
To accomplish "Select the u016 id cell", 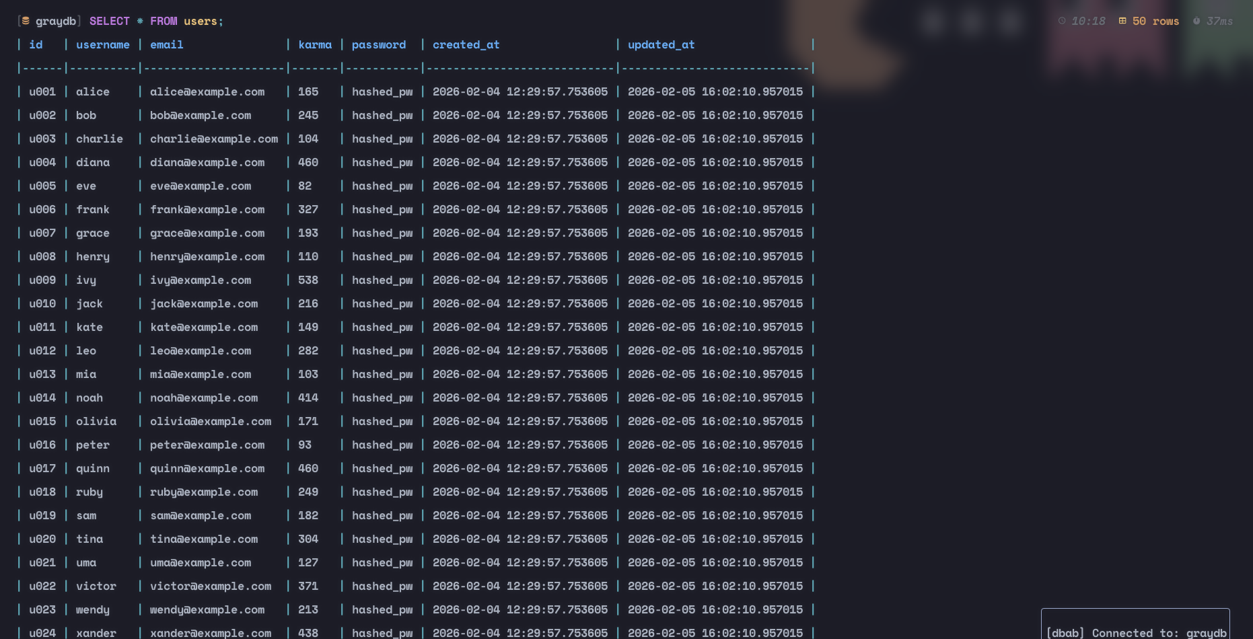I will click(42, 445).
